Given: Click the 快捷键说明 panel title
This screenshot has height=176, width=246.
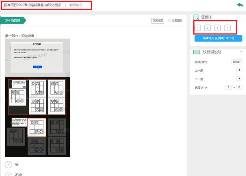Looking at the screenshot, I should (x=212, y=52).
